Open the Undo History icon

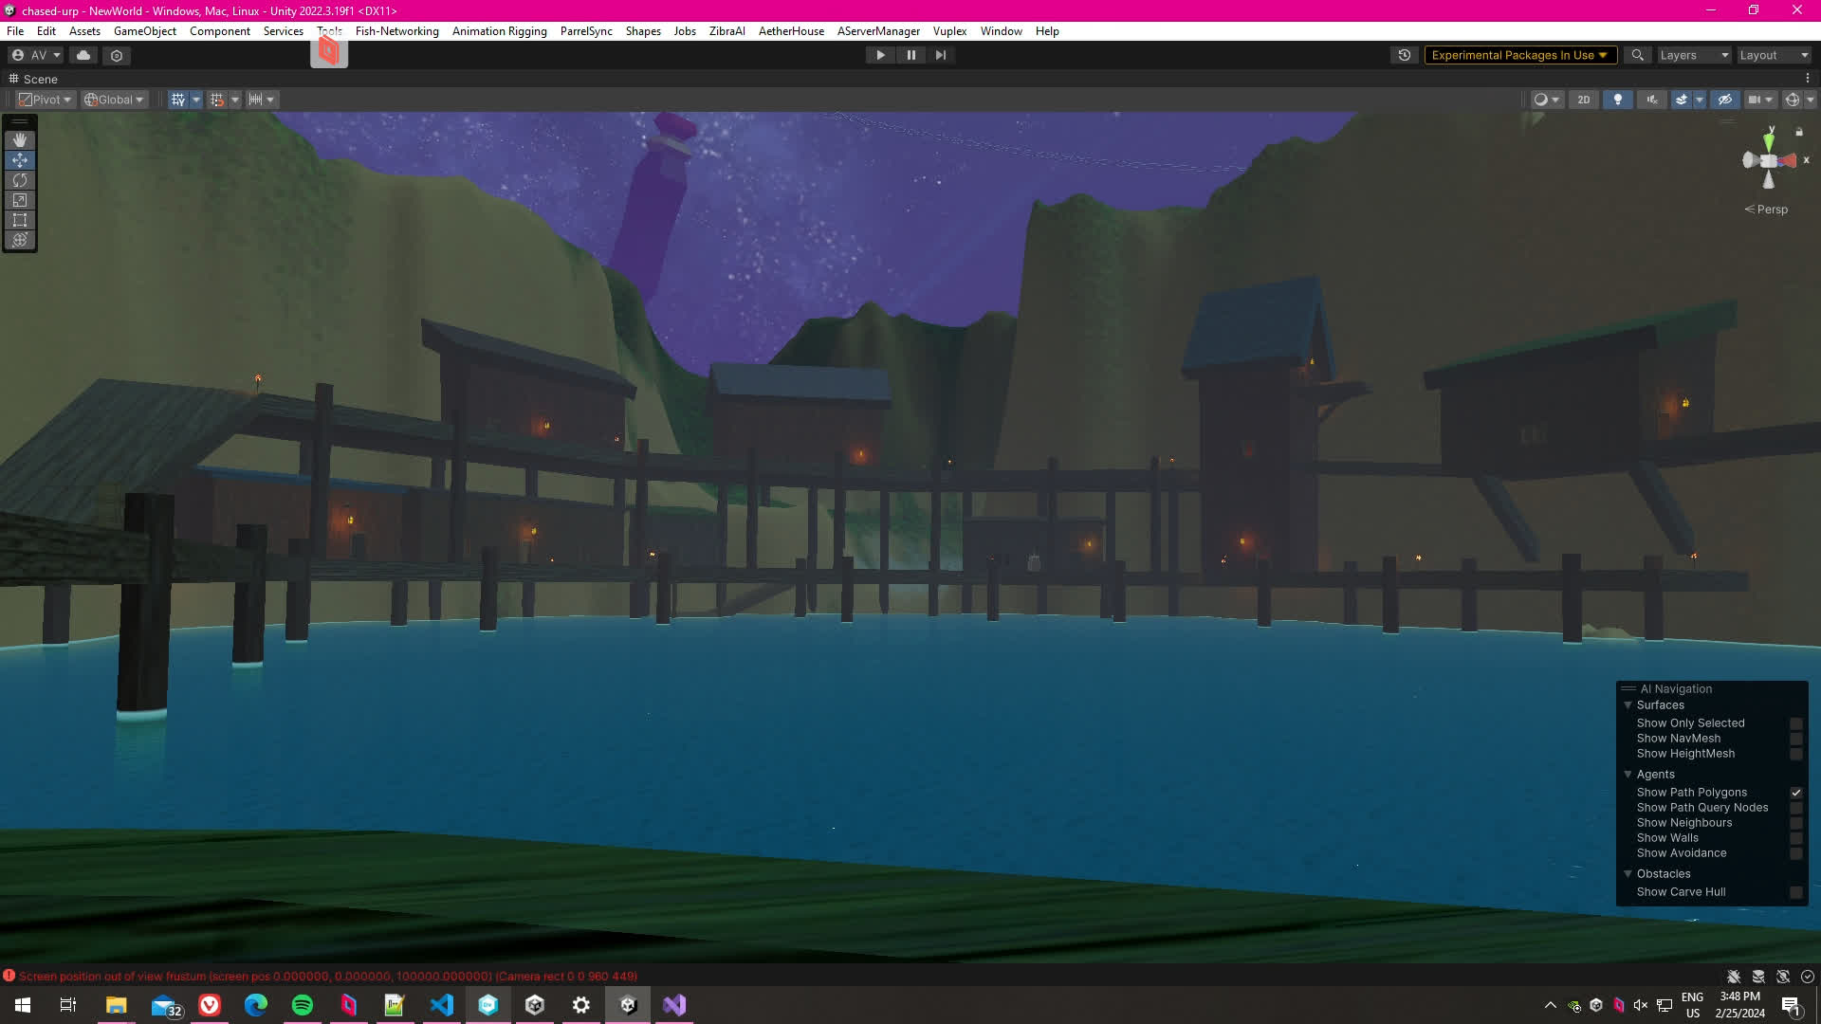[x=1405, y=55]
